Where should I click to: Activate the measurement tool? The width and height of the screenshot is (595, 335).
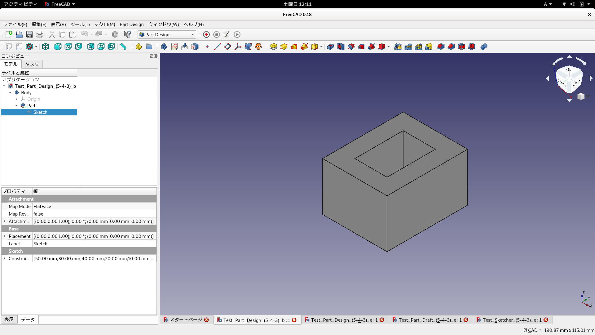click(x=123, y=47)
